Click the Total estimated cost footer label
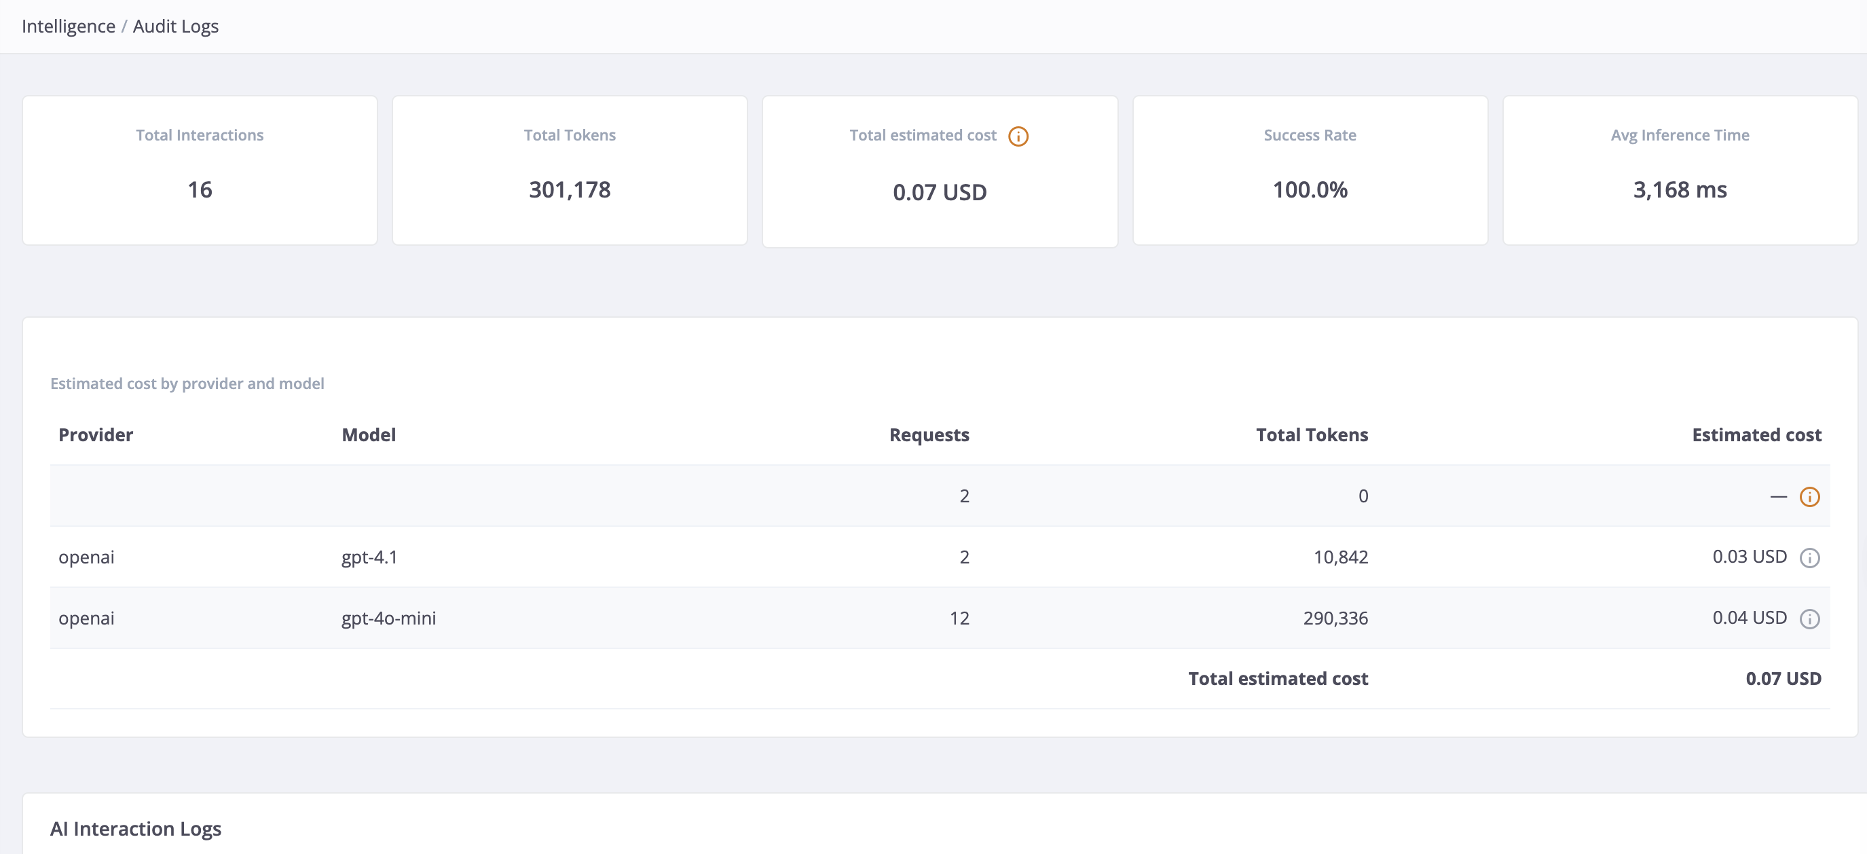Screen dimensions: 1867x854 tap(1278, 679)
